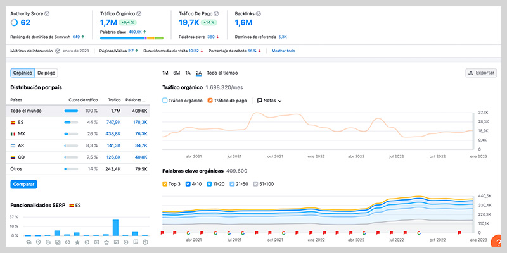Click the Comparar button

tap(24, 184)
